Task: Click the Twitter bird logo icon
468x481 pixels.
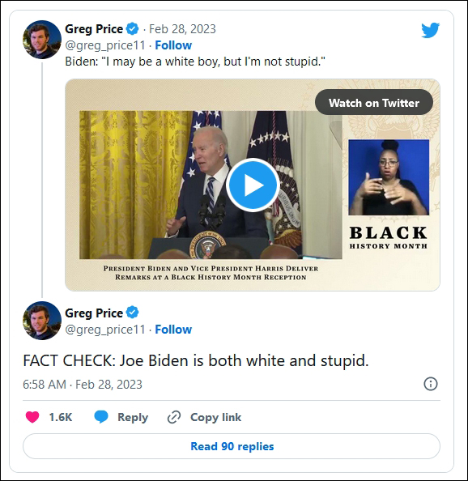Action: click(x=430, y=30)
